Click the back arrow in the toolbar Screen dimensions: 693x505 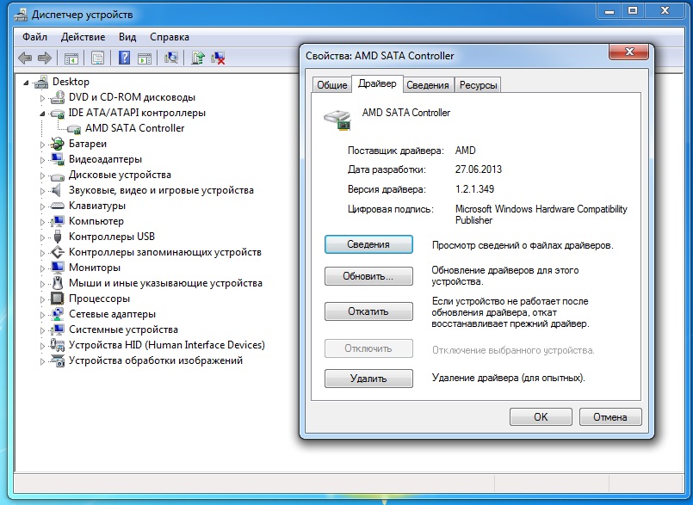pos(25,58)
